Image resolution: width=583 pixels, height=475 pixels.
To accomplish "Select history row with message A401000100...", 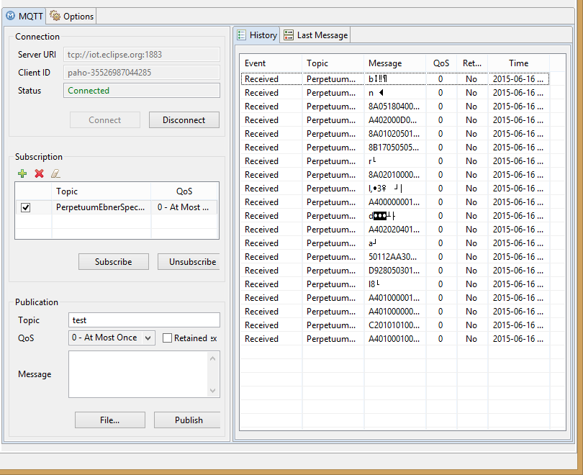I will coord(395,339).
